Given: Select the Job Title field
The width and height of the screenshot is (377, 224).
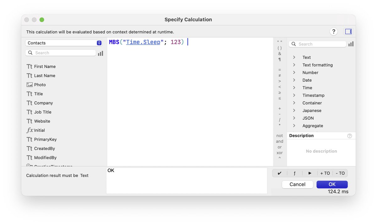Looking at the screenshot, I should (x=43, y=112).
